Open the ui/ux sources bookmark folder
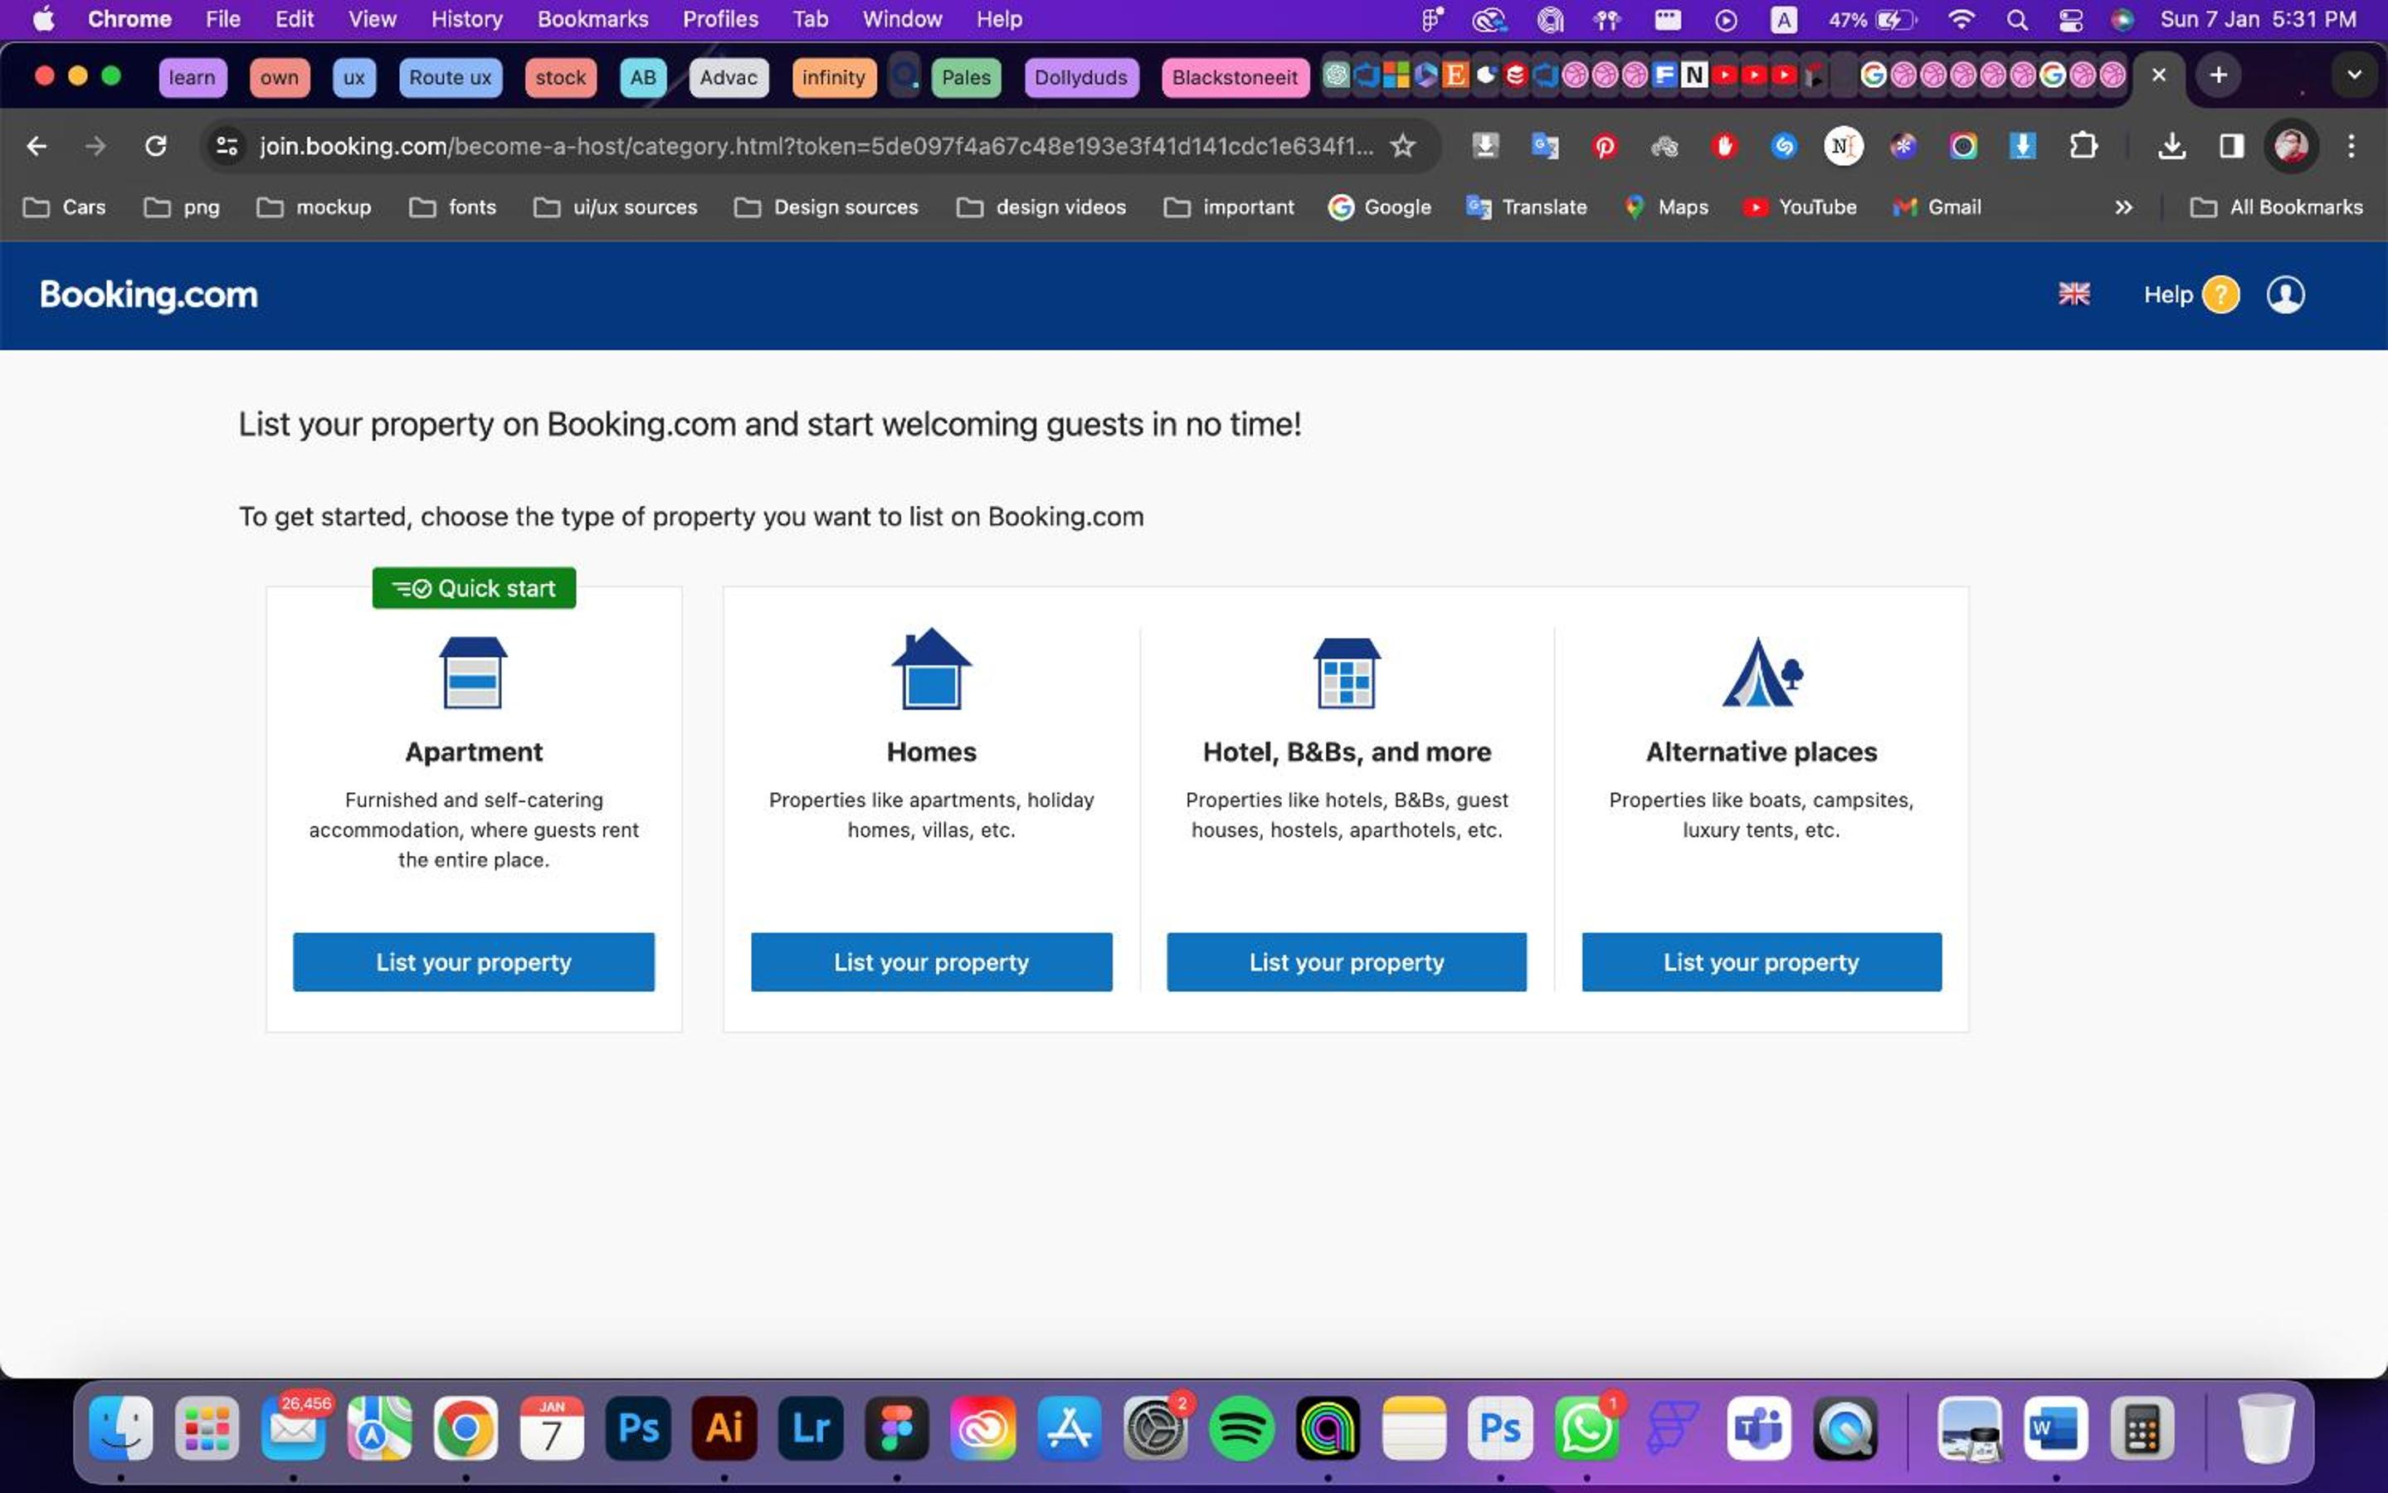 coord(616,207)
